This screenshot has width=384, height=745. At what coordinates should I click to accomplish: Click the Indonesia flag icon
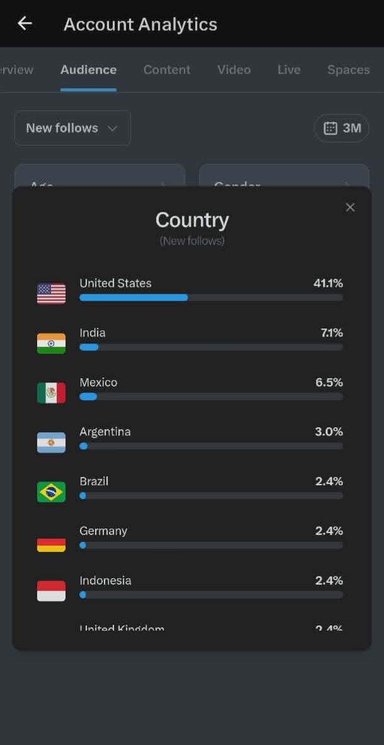[x=52, y=591]
